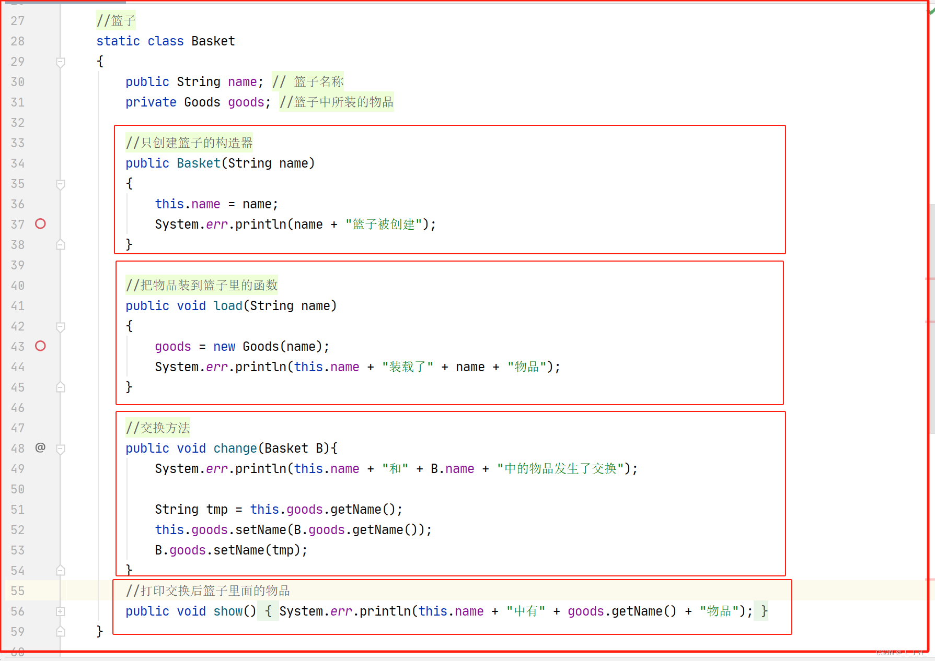935x661 pixels.
Task: Click line number 33 in the gutter
Action: point(17,143)
